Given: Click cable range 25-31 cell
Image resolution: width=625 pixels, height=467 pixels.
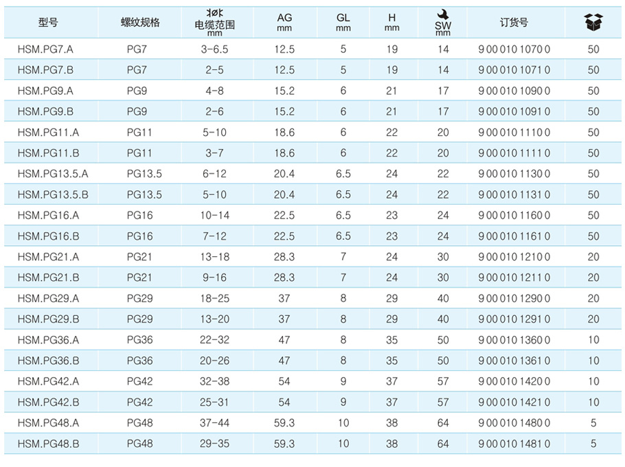Looking at the screenshot, I should tap(214, 402).
